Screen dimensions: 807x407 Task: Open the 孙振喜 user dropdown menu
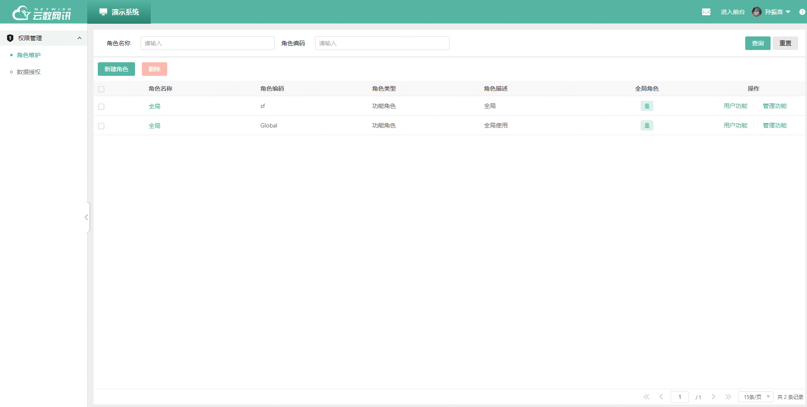[x=777, y=12]
